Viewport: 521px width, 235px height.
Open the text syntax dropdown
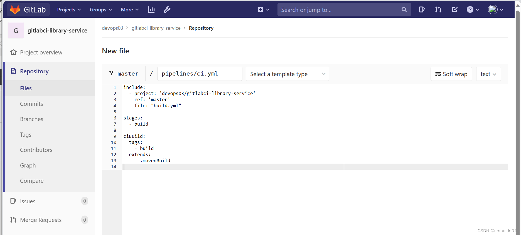coord(488,74)
